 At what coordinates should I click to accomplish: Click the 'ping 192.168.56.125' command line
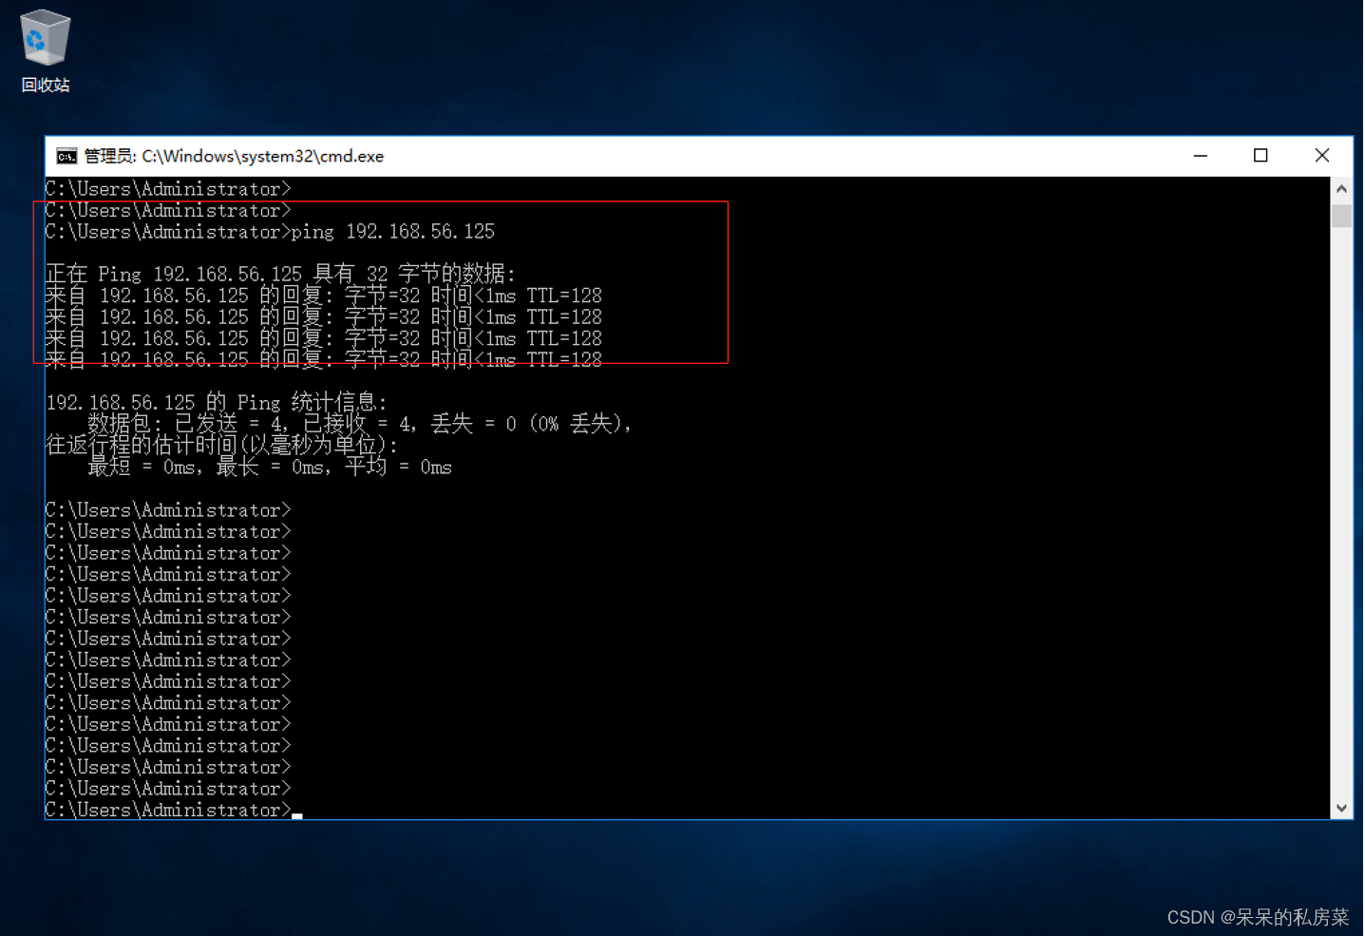point(271,232)
